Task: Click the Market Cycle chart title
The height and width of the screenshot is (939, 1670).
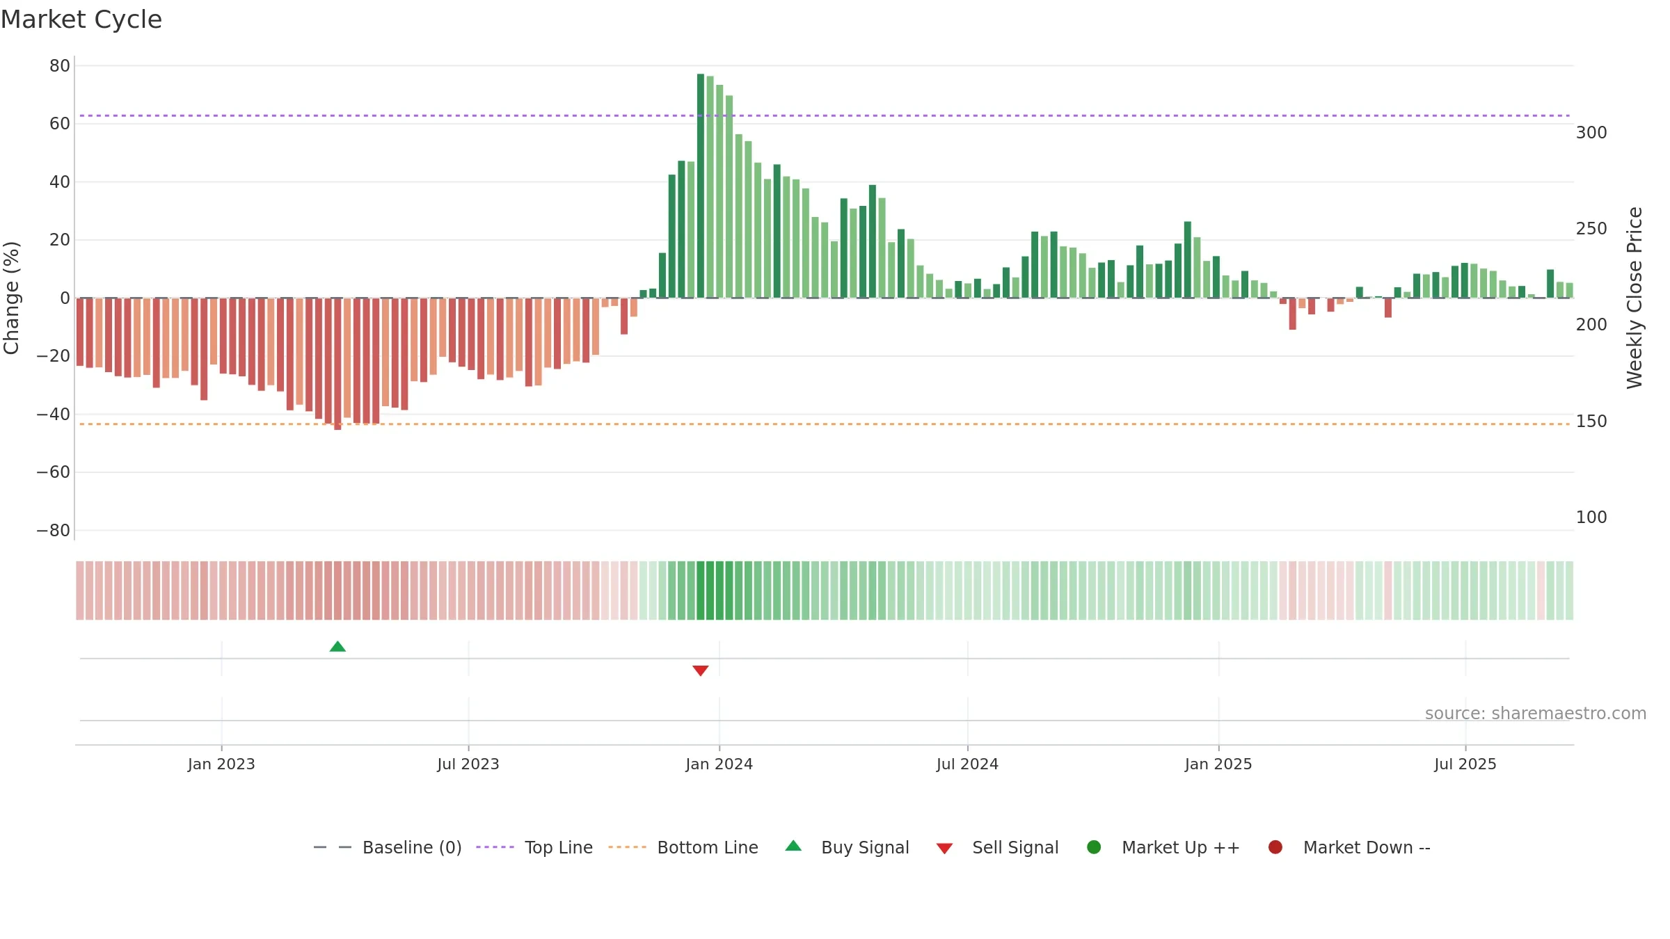Action: [x=81, y=19]
